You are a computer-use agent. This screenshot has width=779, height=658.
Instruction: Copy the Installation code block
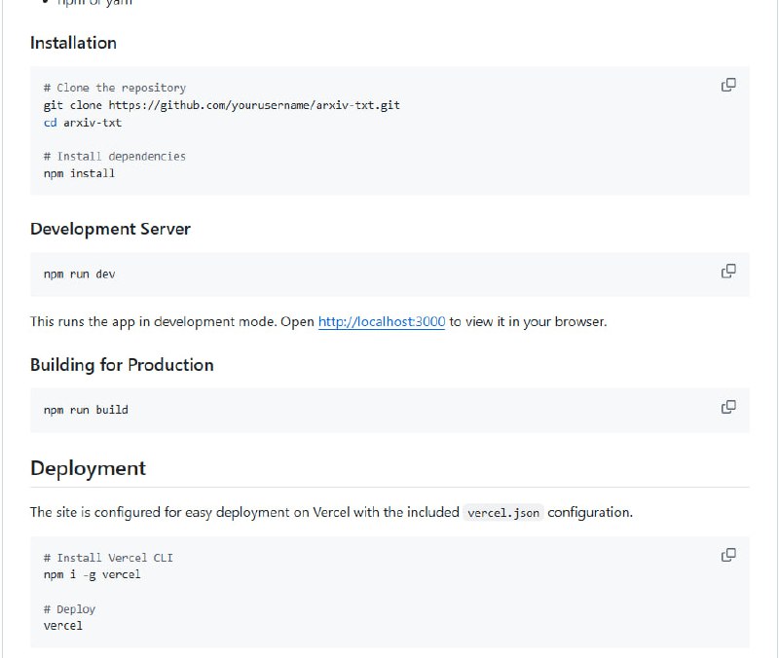[727, 85]
